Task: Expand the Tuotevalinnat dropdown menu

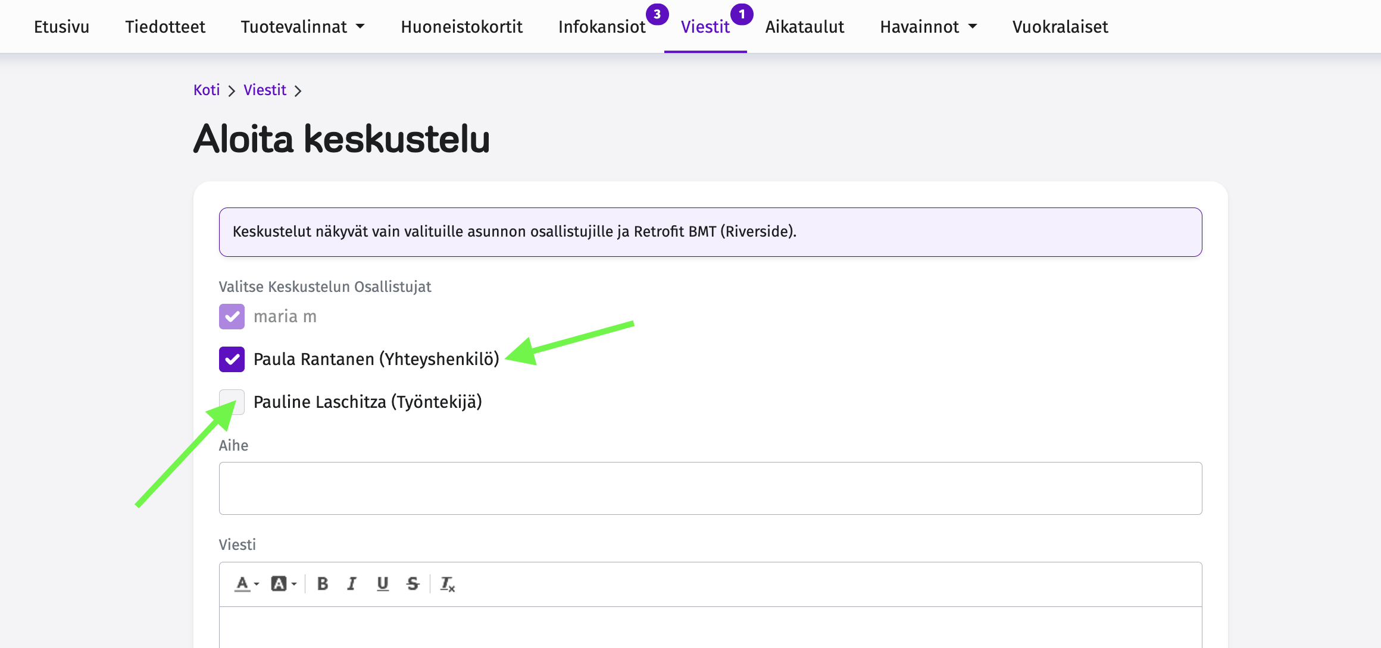Action: point(303,27)
